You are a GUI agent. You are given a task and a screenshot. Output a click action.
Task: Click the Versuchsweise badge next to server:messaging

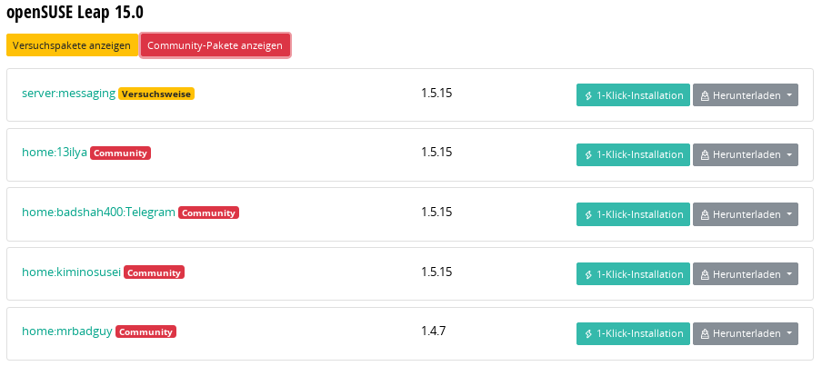[x=156, y=94]
